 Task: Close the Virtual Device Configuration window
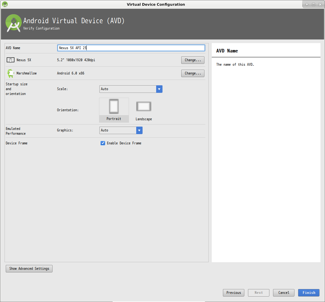pyautogui.click(x=320, y=5)
